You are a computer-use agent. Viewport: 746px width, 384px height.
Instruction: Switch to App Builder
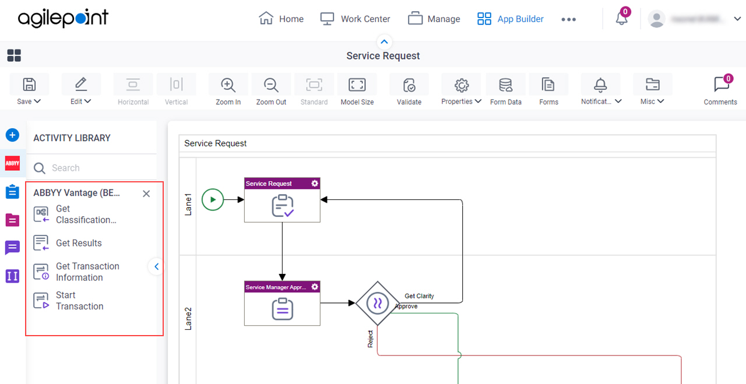[510, 19]
